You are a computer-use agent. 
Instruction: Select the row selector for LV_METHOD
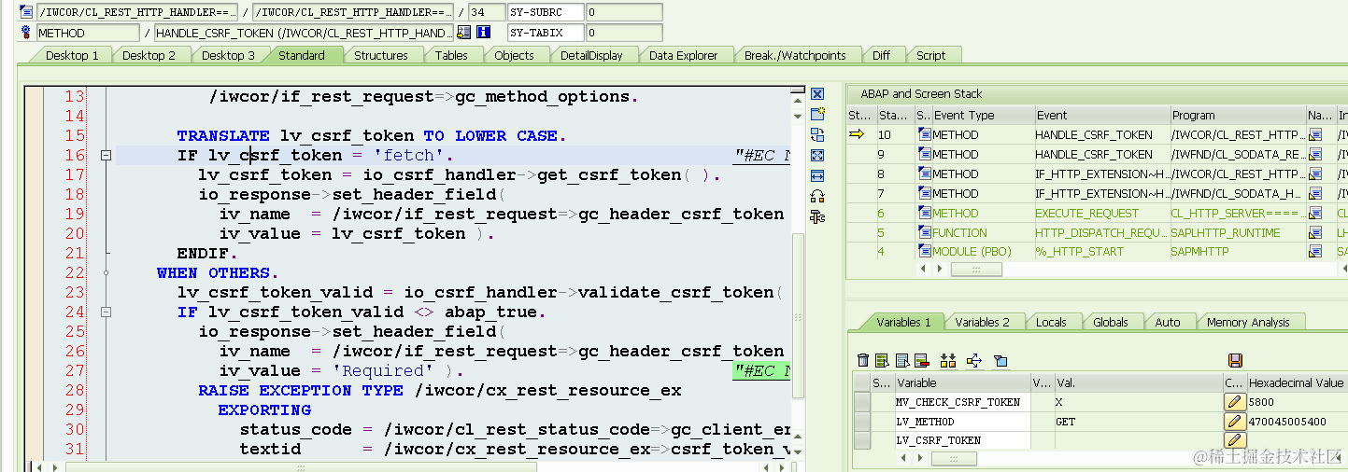pos(862,422)
